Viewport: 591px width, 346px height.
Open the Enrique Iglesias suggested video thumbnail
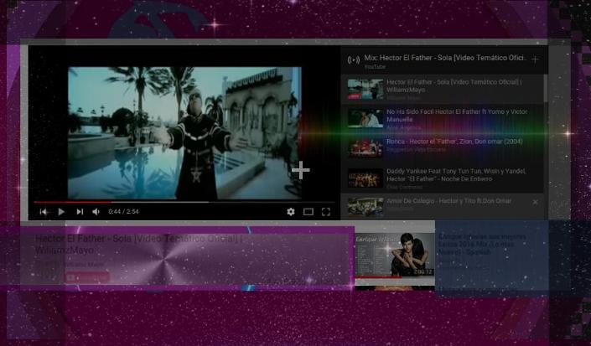395,256
